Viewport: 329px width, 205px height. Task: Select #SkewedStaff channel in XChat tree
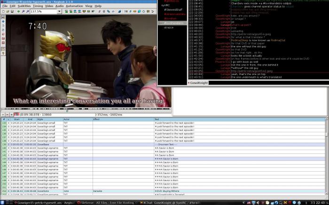tap(173, 10)
